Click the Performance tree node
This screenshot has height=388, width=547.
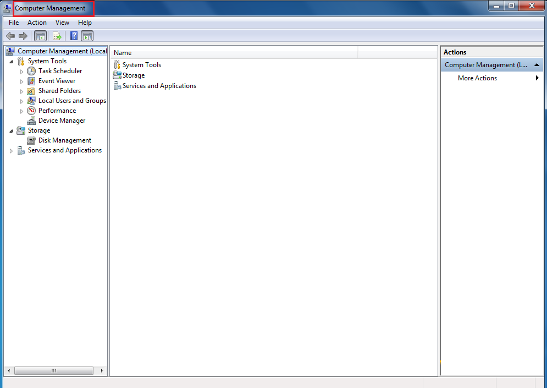coord(57,111)
